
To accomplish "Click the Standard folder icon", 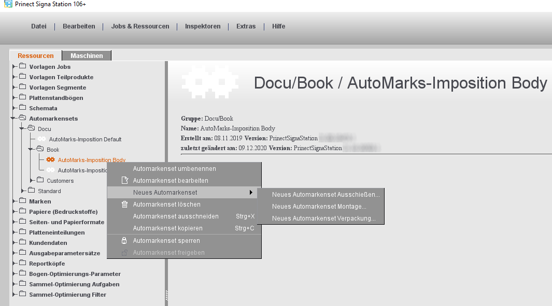I will coord(32,190).
